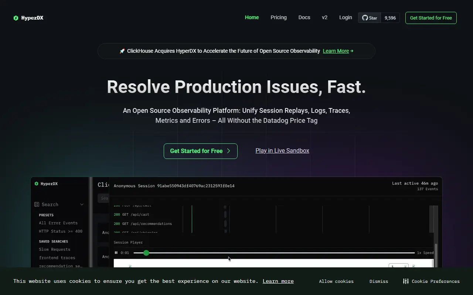Select the All Error Events preset
473x295 pixels.
click(x=58, y=223)
